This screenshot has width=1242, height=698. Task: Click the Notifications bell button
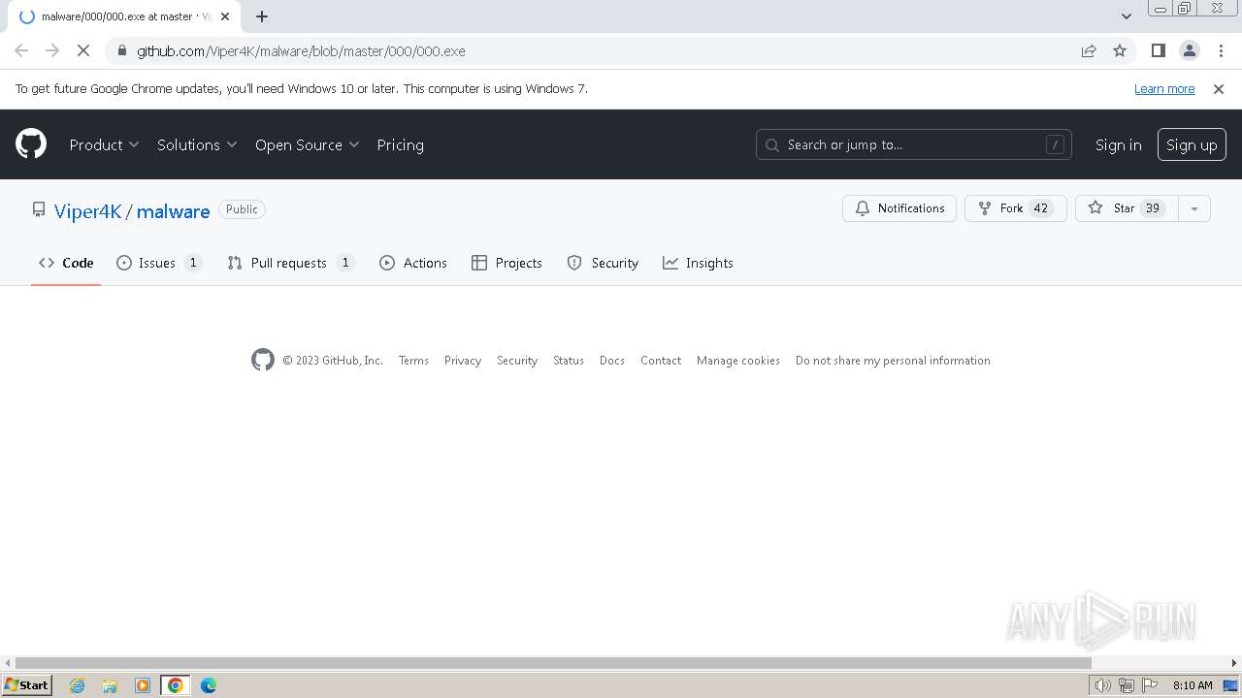[x=899, y=208]
